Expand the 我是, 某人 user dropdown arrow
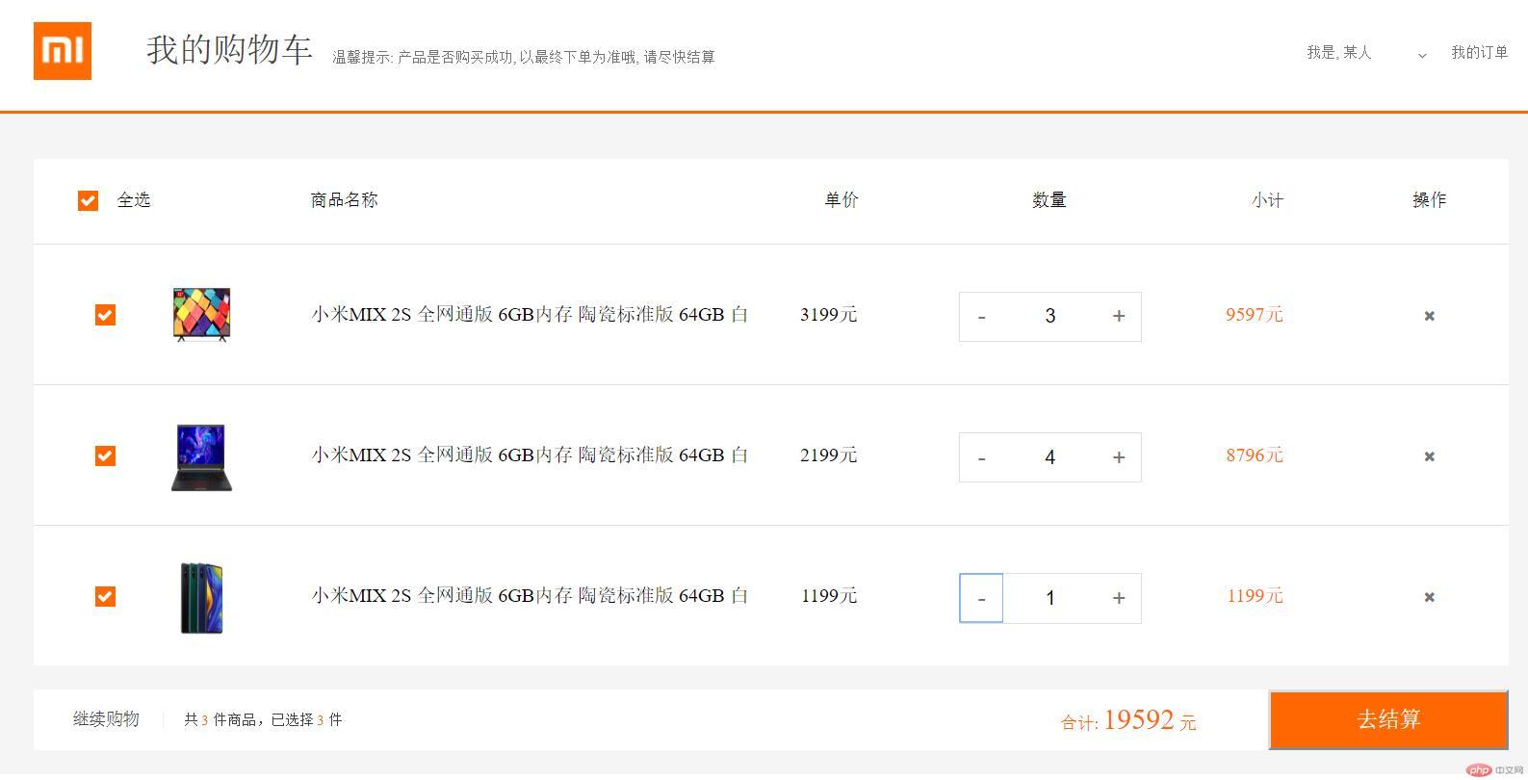 point(1422,56)
